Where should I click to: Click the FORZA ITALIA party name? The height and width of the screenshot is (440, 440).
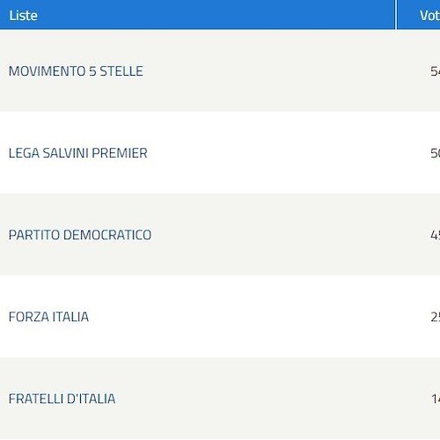48,317
